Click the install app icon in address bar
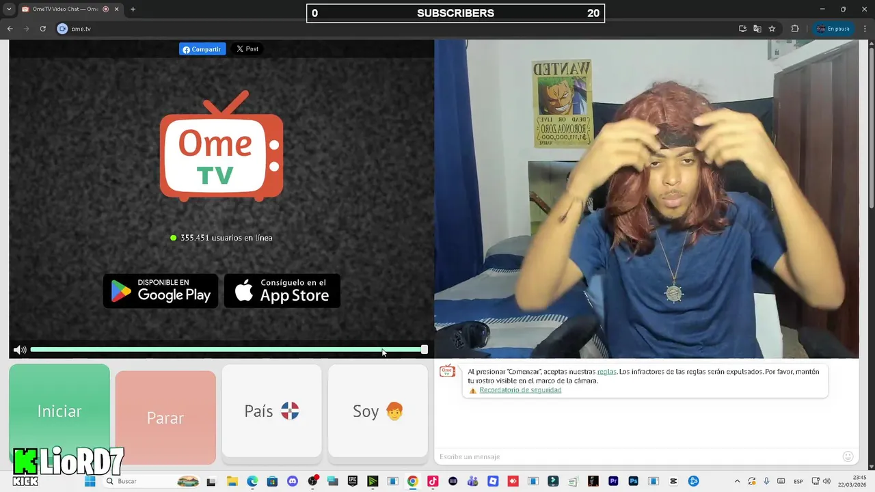The image size is (875, 492). pos(742,29)
